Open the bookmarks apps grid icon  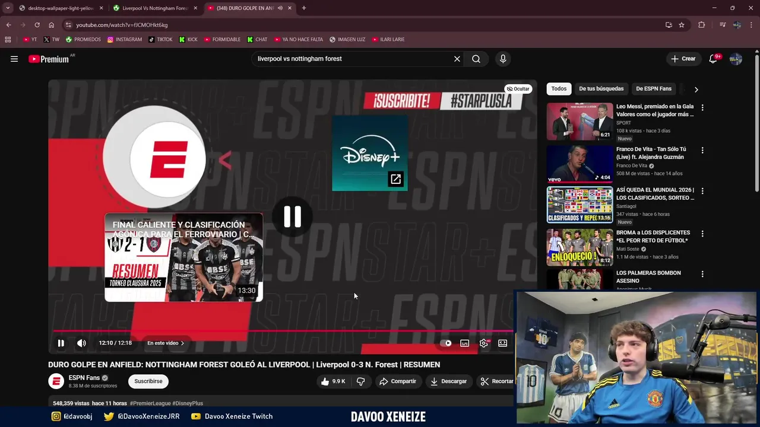[8, 40]
